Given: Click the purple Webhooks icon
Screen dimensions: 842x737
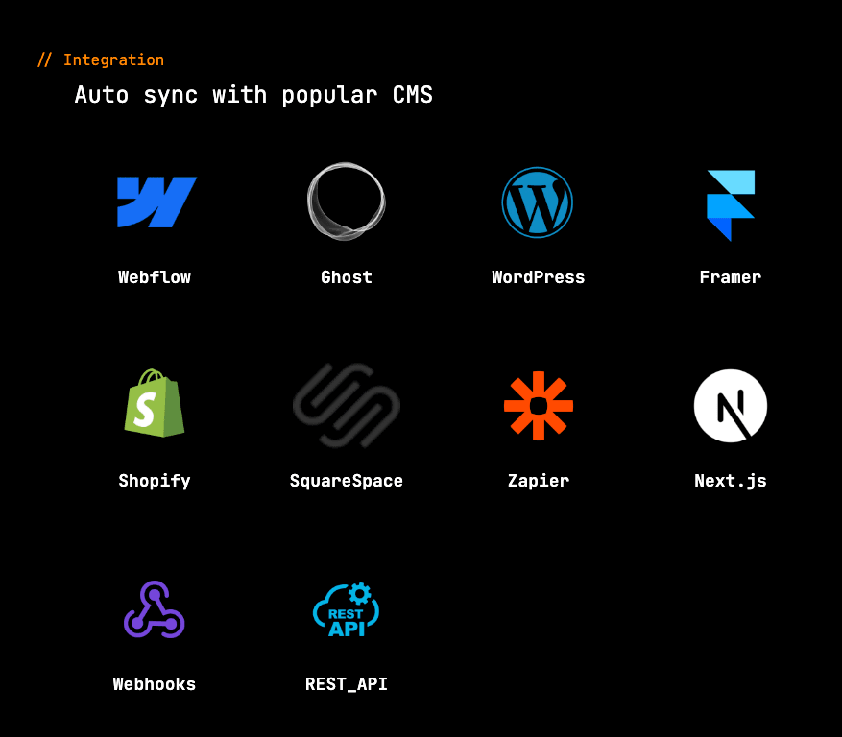Looking at the screenshot, I should (155, 609).
